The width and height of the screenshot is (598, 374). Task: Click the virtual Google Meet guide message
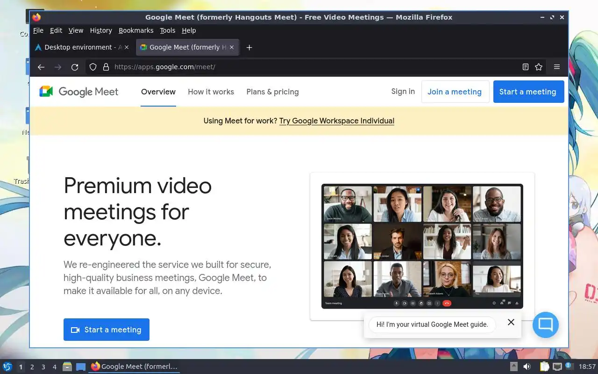tap(432, 324)
